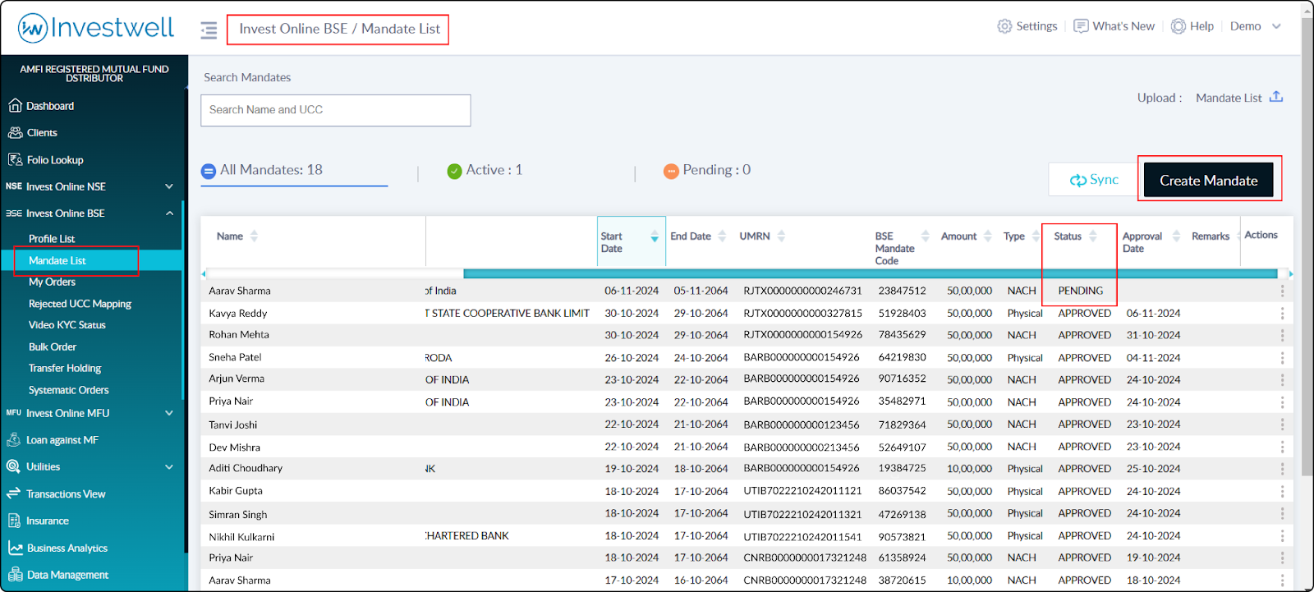This screenshot has height=592, width=1314.
Task: Toggle the hamburger sidebar menu icon
Action: (x=209, y=30)
